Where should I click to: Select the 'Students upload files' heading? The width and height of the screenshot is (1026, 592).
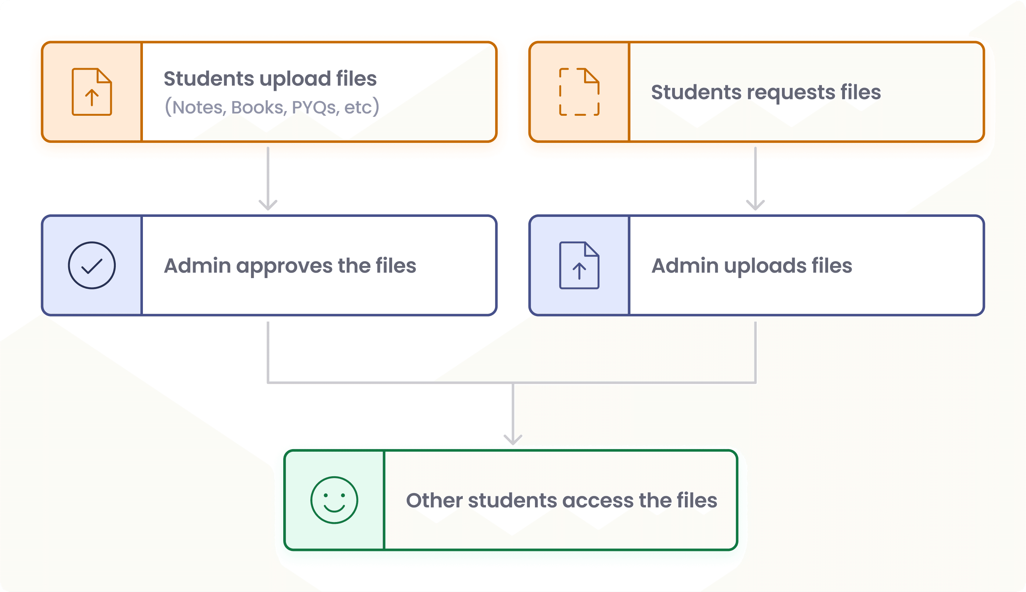click(270, 78)
